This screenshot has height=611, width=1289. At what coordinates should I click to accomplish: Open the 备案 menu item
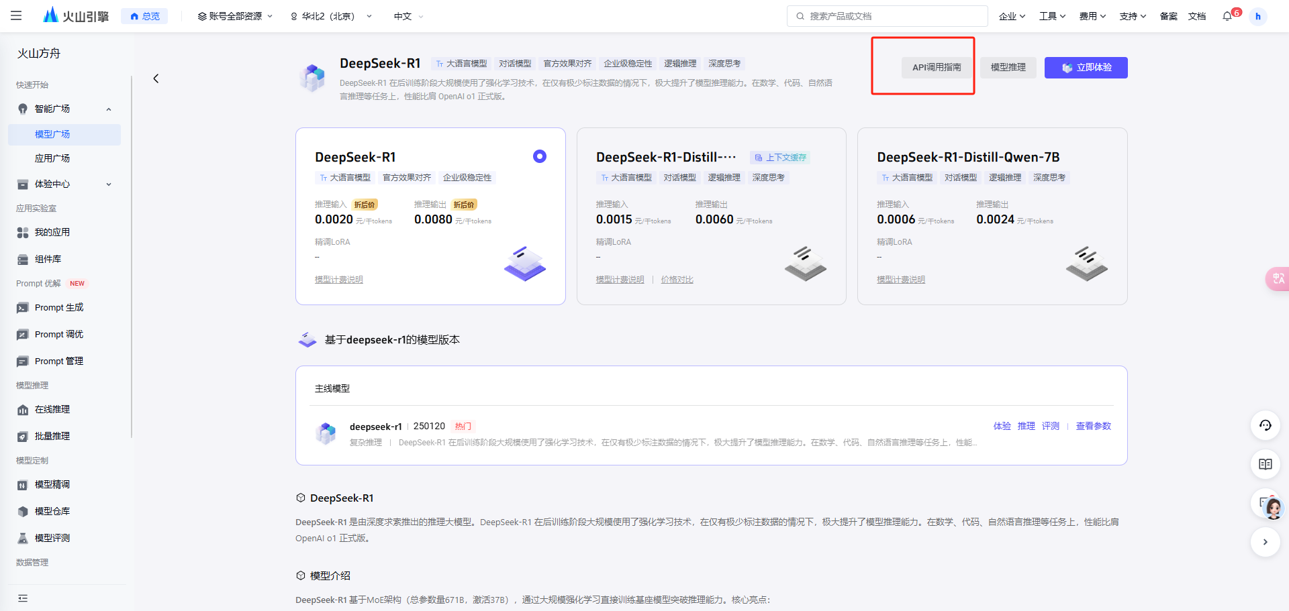point(1168,16)
